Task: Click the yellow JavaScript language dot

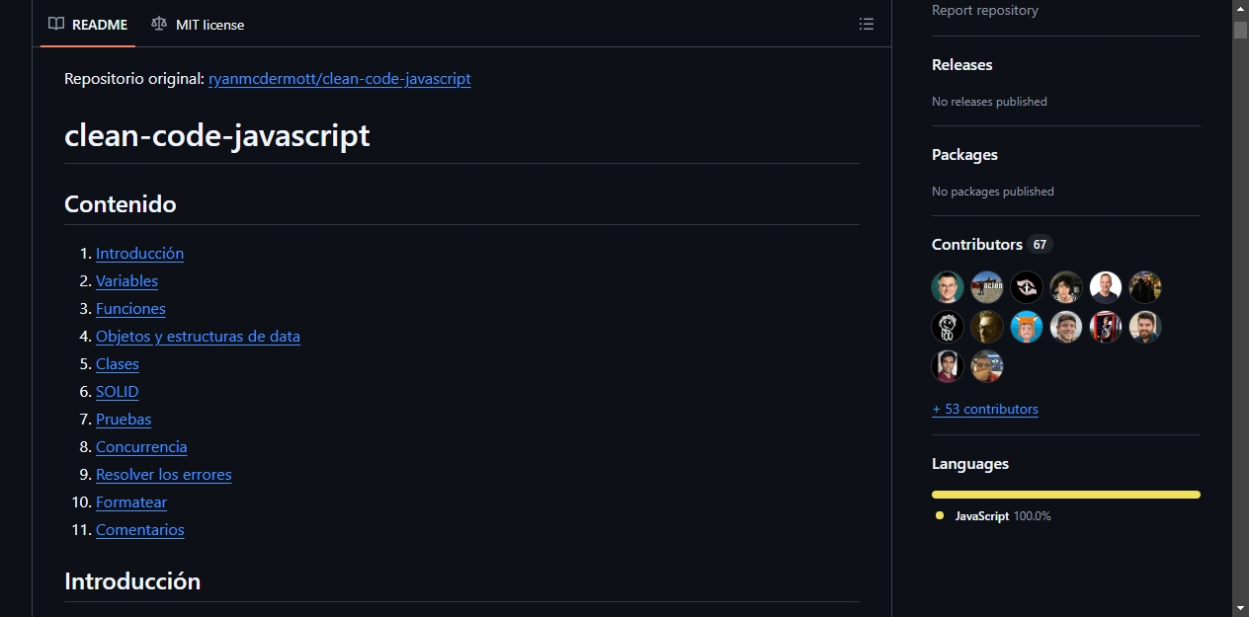Action: 940,515
